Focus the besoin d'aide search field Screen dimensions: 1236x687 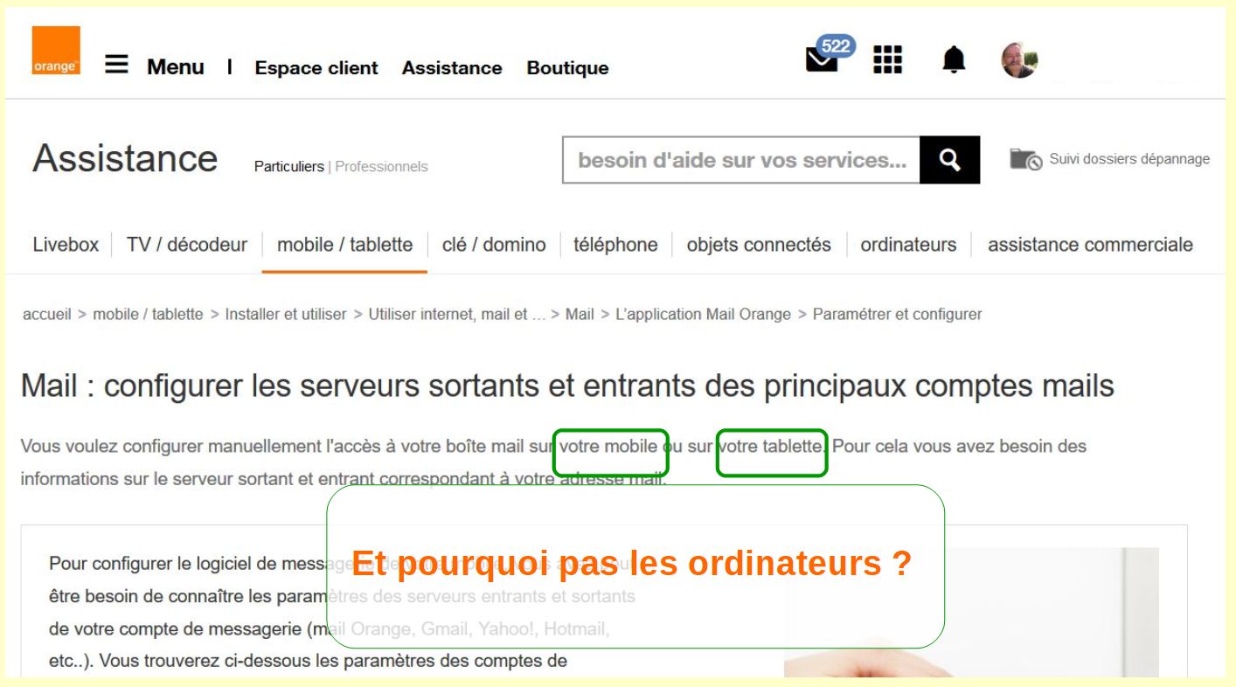[741, 160]
